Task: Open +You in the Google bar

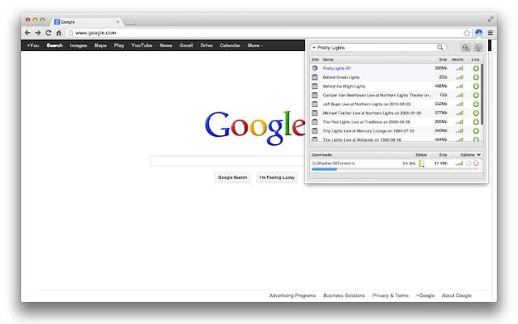Action: point(32,45)
